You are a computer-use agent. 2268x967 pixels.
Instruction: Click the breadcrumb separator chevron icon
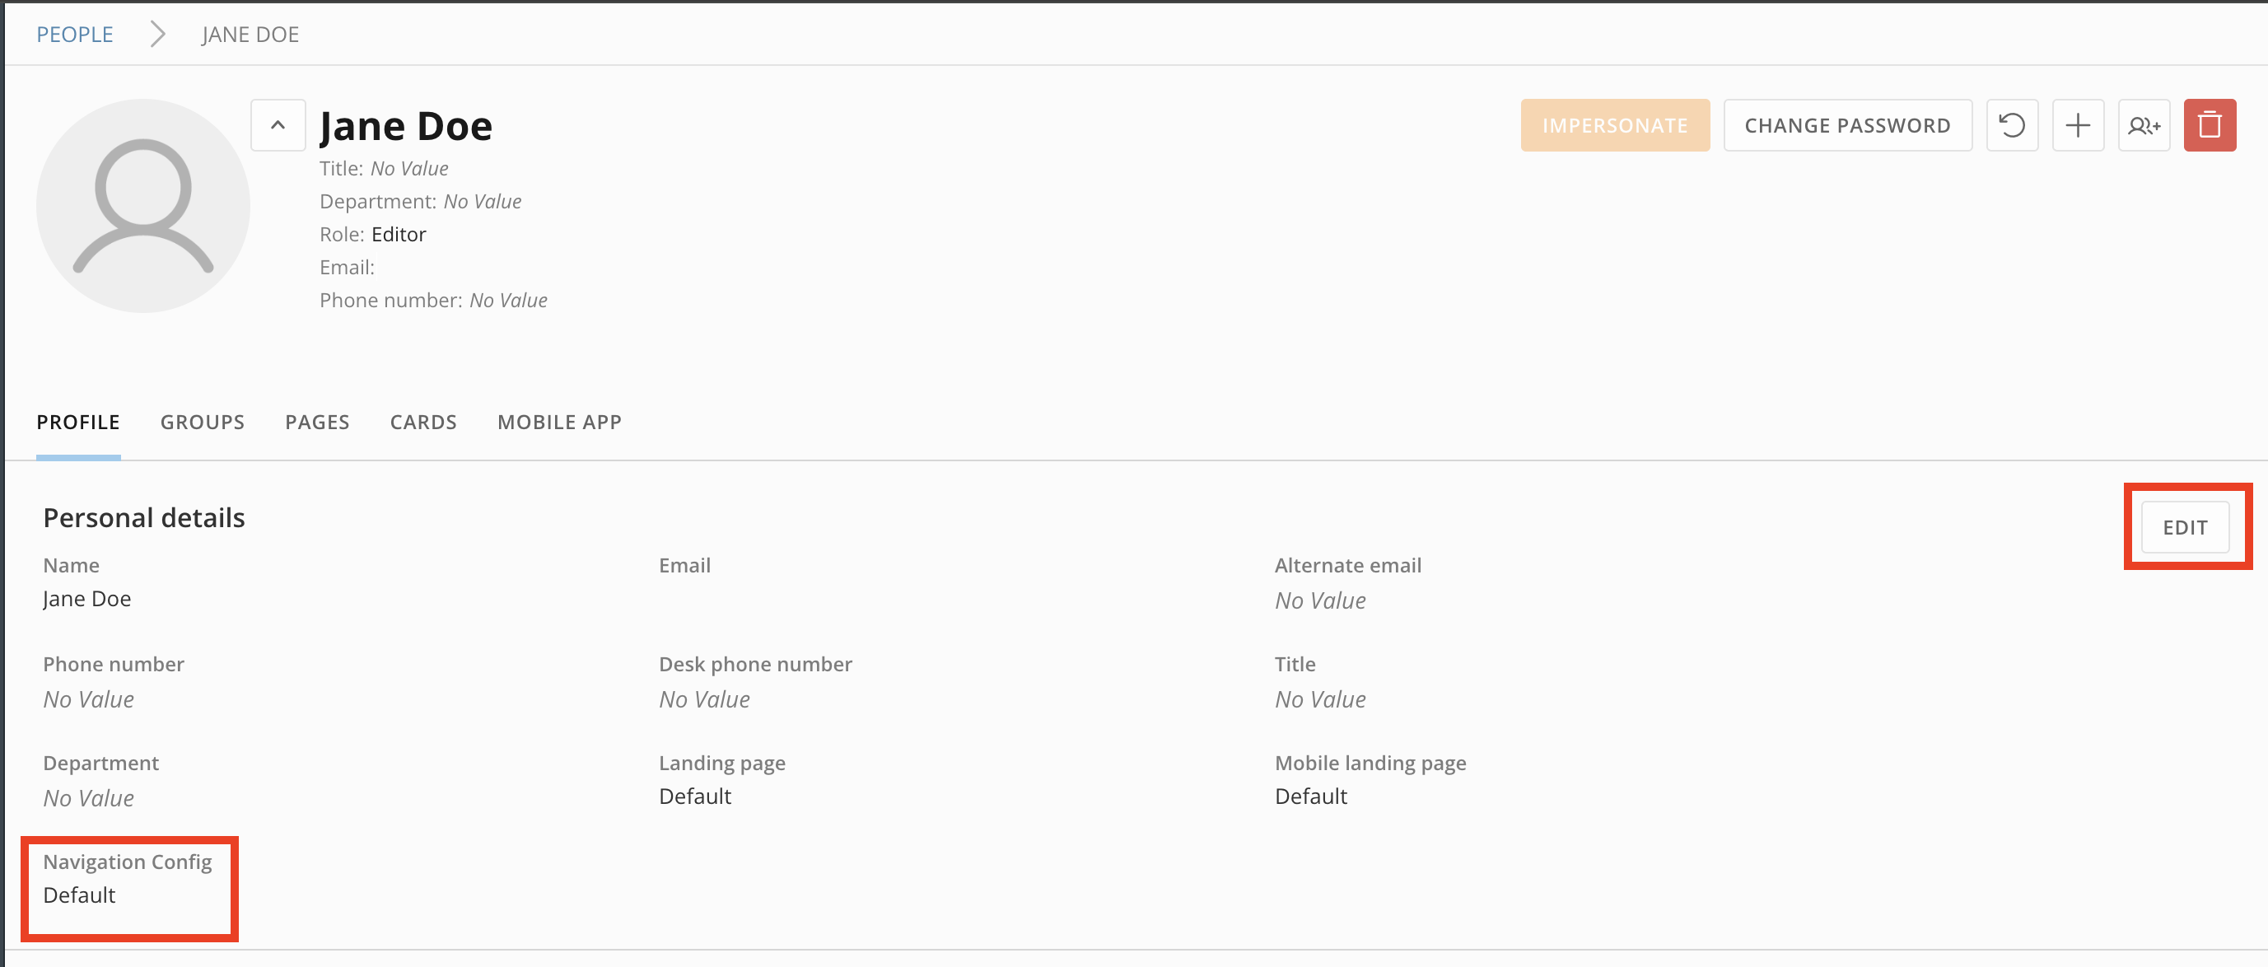pyautogui.click(x=157, y=35)
